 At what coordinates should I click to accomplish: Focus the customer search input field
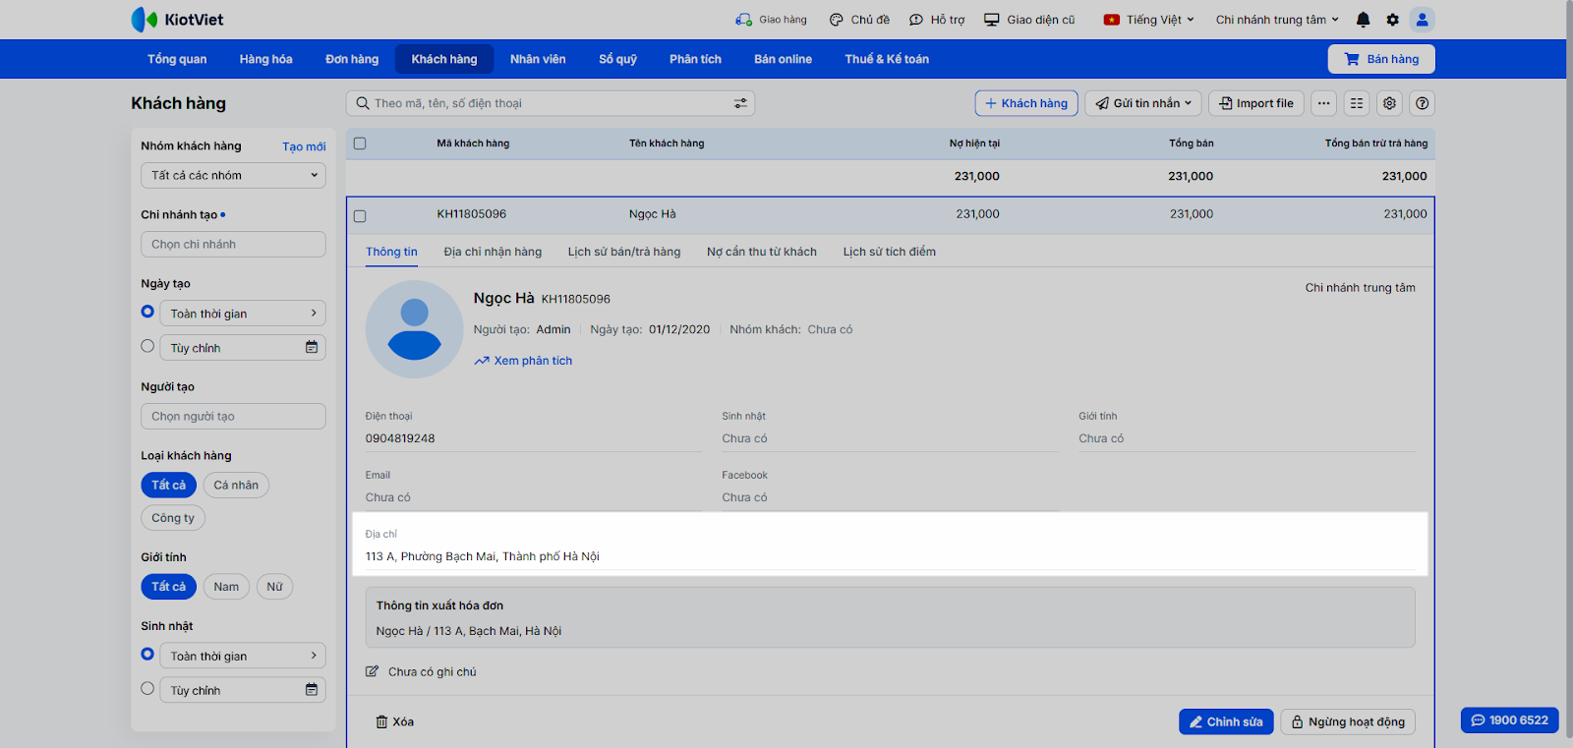[x=546, y=103]
